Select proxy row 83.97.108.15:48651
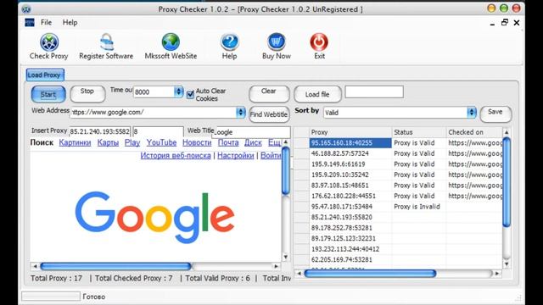The height and width of the screenshot is (305, 543). pyautogui.click(x=350, y=186)
